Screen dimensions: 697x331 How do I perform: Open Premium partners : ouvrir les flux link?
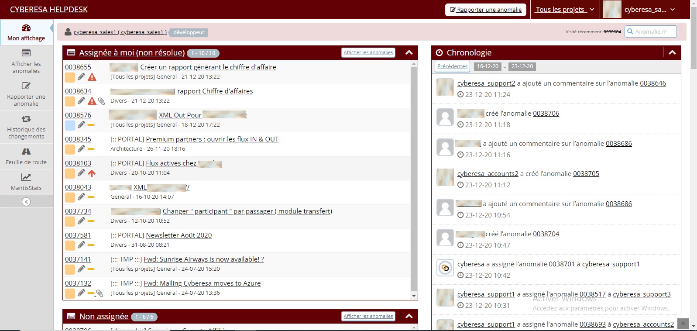[x=212, y=139]
